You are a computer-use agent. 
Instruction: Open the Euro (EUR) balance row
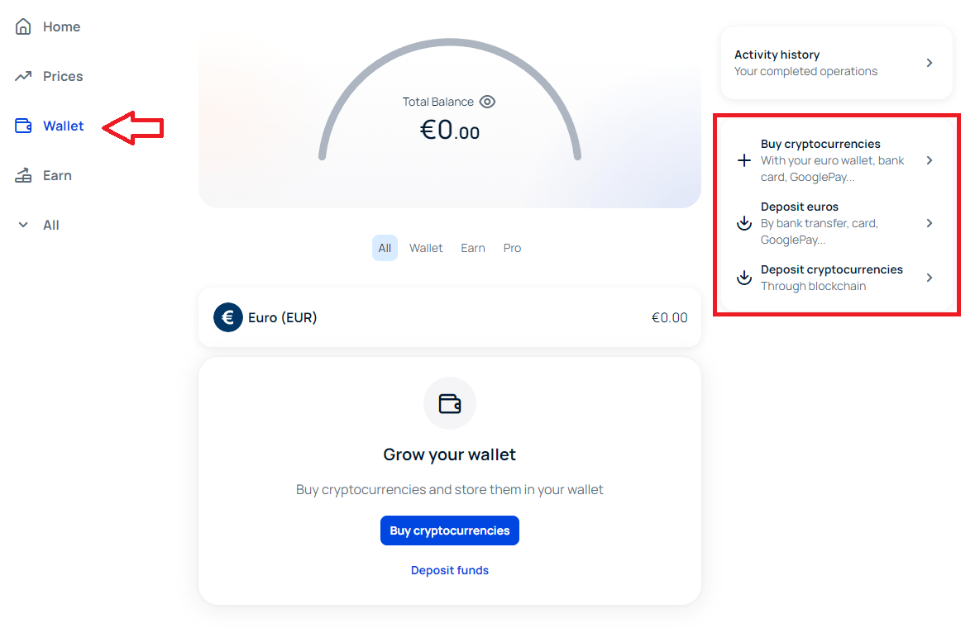[x=450, y=317]
